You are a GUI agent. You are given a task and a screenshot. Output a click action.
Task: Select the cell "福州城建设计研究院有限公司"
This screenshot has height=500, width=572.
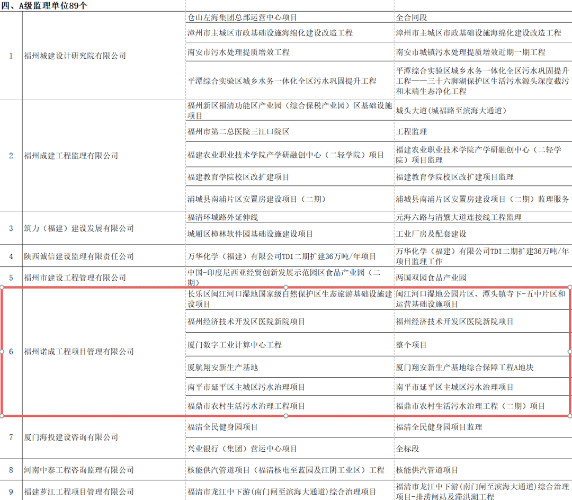[75, 56]
